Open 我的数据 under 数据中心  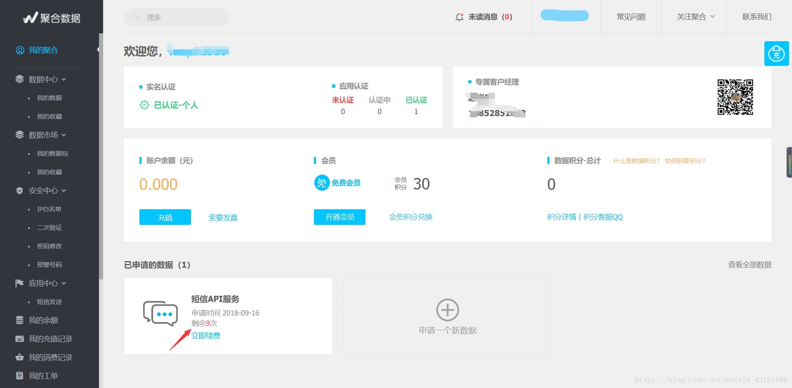tap(49, 98)
